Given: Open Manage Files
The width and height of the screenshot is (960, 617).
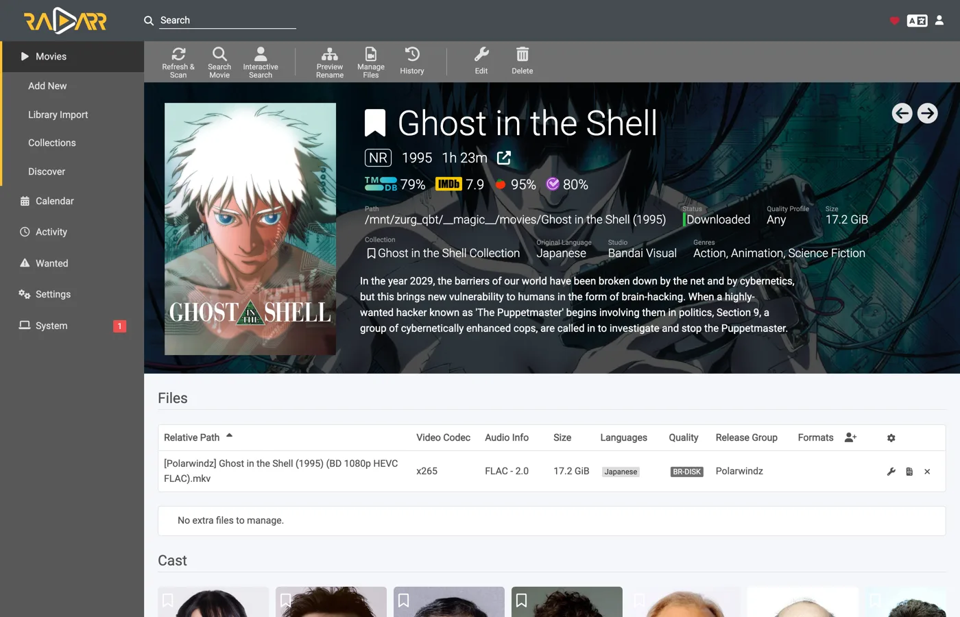Looking at the screenshot, I should click(x=371, y=62).
